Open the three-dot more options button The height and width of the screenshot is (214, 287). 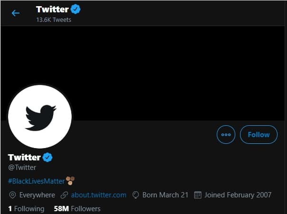pyautogui.click(x=226, y=135)
